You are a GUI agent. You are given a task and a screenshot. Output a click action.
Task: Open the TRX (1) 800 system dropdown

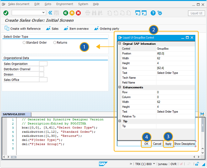pyautogui.click(x=154, y=164)
